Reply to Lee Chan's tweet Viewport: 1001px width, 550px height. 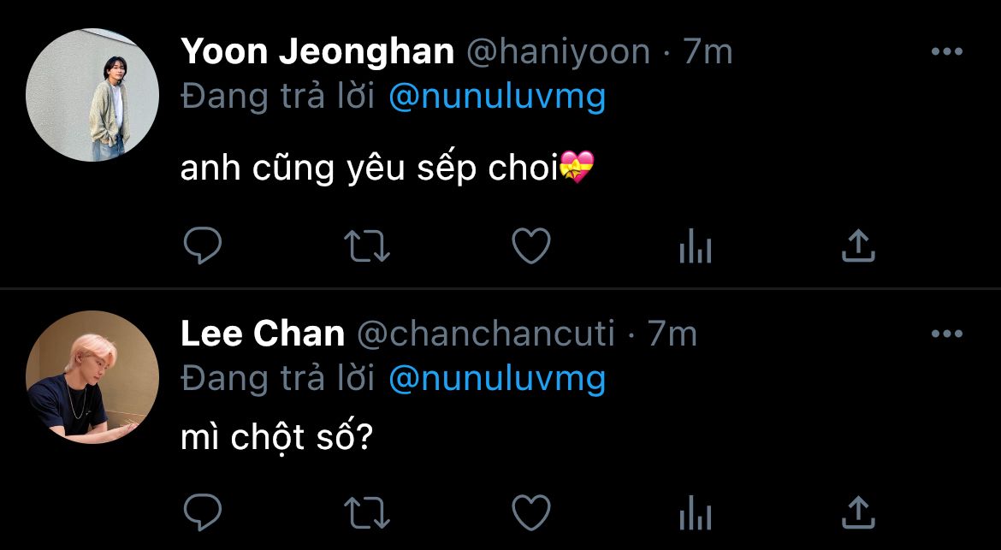pyautogui.click(x=203, y=512)
